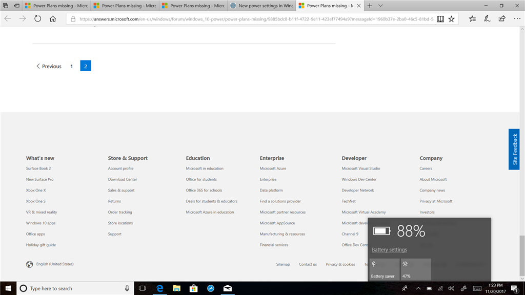Open a new tab with plus icon
525x295 pixels.
(370, 6)
